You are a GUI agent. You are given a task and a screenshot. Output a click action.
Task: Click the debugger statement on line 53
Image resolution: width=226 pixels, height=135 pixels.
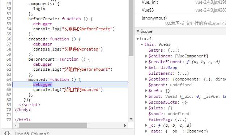(x=43, y=24)
